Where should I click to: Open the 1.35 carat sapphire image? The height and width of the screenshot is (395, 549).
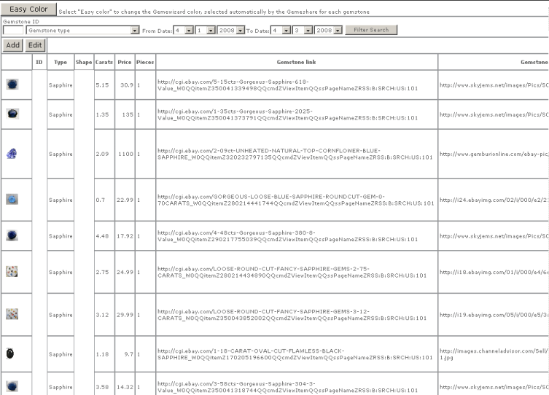(12, 114)
